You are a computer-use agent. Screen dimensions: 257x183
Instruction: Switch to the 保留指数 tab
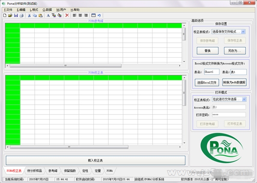tap(70, 171)
